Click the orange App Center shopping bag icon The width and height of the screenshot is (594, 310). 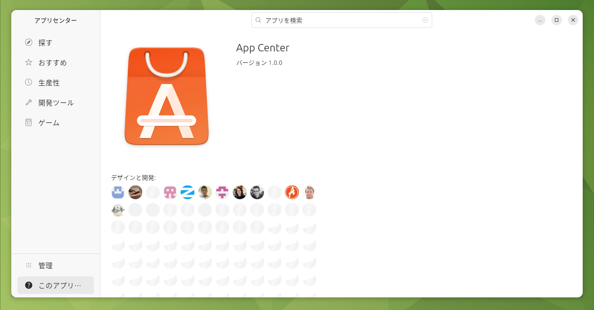(x=167, y=96)
